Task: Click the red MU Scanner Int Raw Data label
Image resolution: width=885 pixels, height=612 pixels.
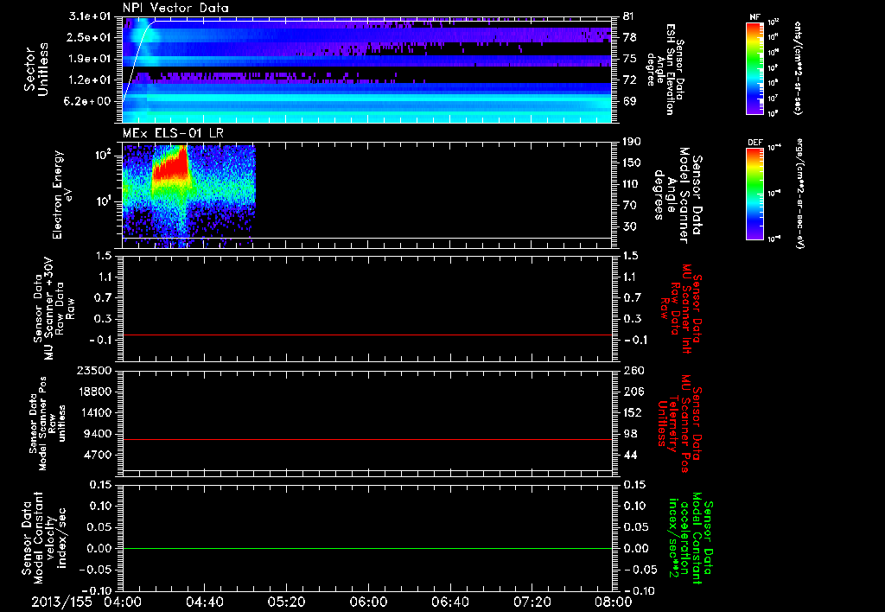Action: coord(681,309)
